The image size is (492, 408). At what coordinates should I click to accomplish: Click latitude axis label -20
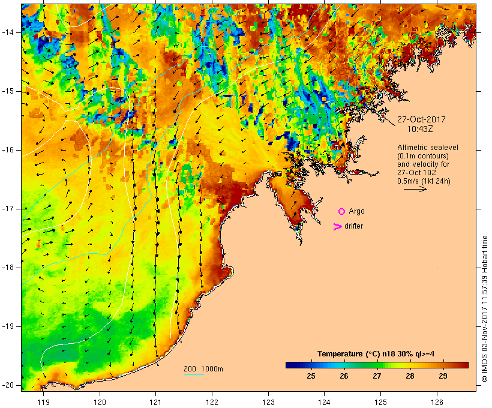pos(7,385)
